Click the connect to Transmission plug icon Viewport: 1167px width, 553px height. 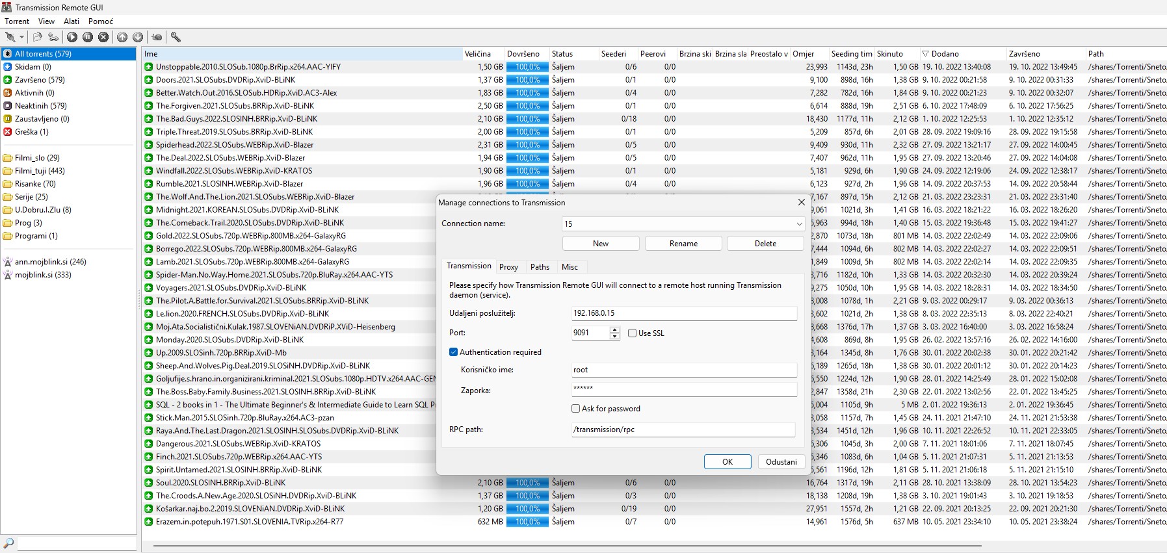(10, 37)
